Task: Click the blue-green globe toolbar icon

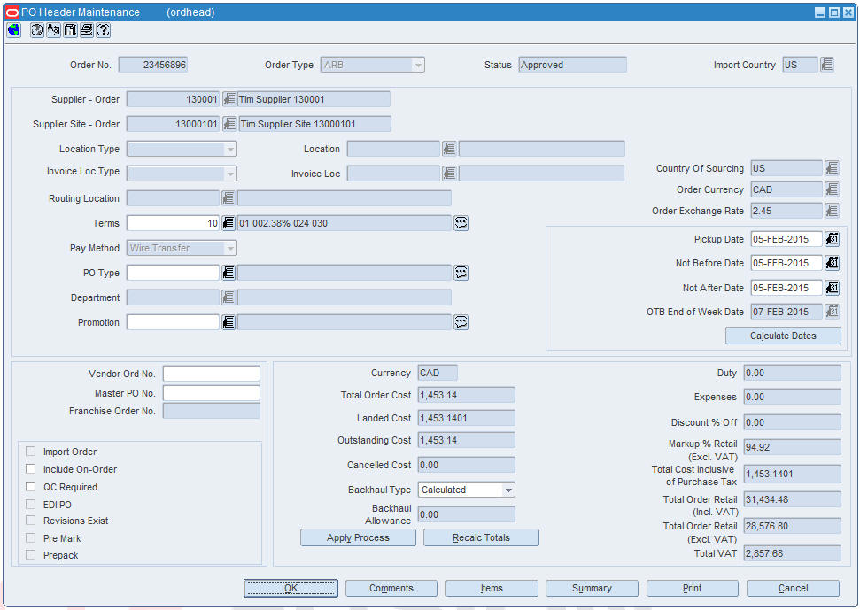Action: point(14,30)
